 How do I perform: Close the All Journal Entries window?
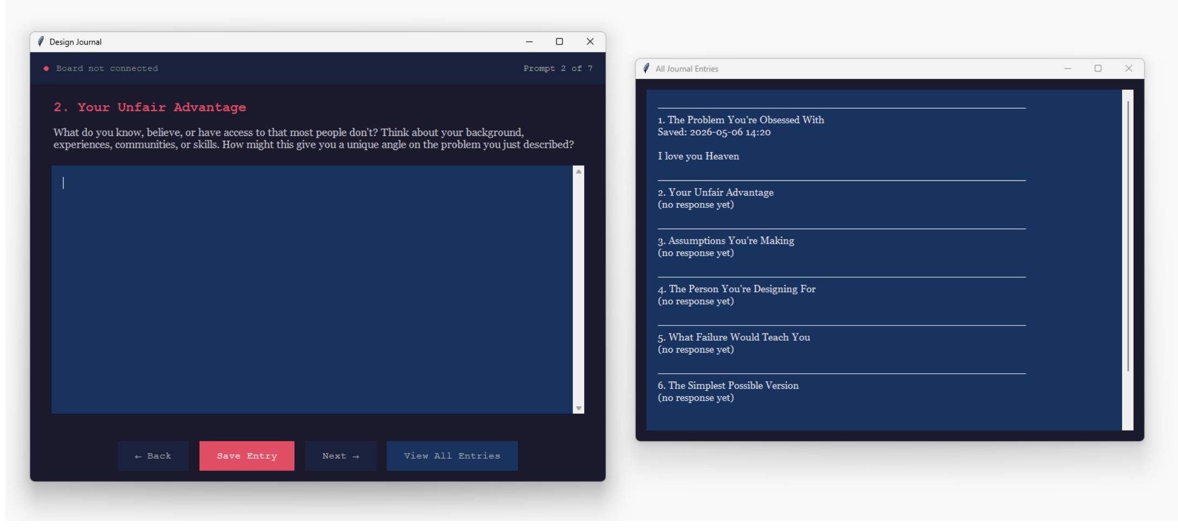point(1129,69)
